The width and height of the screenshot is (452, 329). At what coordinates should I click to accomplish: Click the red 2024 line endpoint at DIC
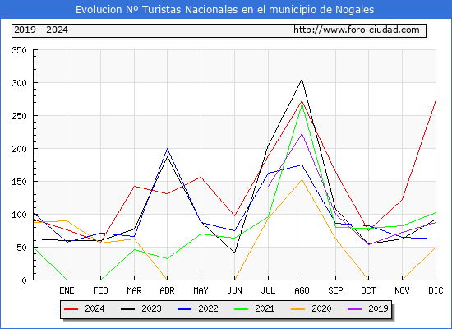click(436, 100)
